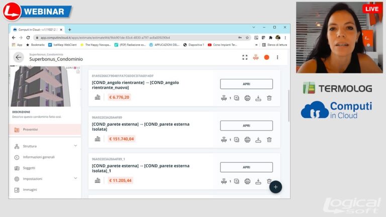Viewport: 386px width, 217px height.
Task: Download the € 11.205,44 estimate
Action: [x=258, y=181]
